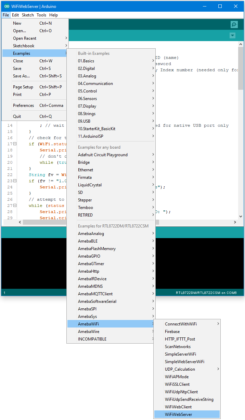Expand AmebaAnalog examples submenu

pos(111,234)
